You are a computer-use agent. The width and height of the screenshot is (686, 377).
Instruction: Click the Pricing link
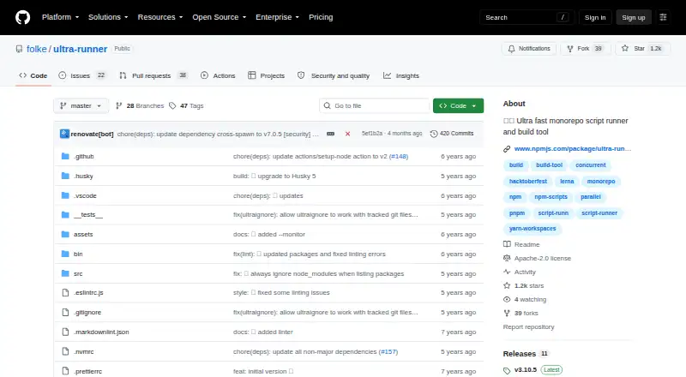tap(321, 17)
